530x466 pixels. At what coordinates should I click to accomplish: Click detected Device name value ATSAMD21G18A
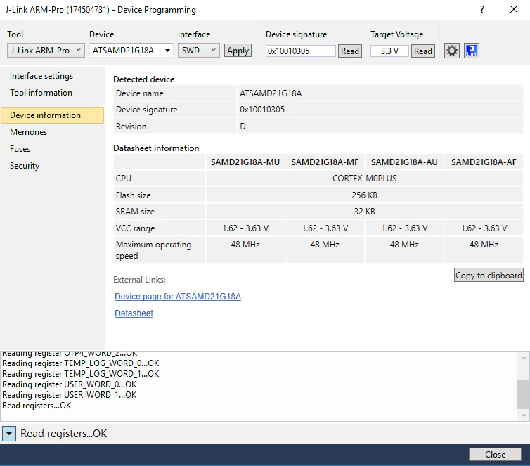pyautogui.click(x=271, y=93)
